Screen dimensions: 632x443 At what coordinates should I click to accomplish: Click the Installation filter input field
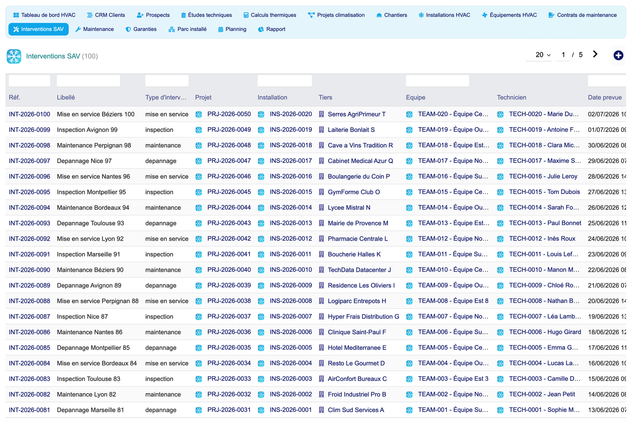(285, 81)
